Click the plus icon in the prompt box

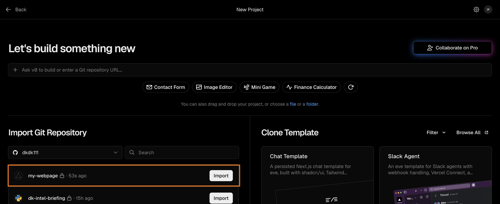point(15,70)
